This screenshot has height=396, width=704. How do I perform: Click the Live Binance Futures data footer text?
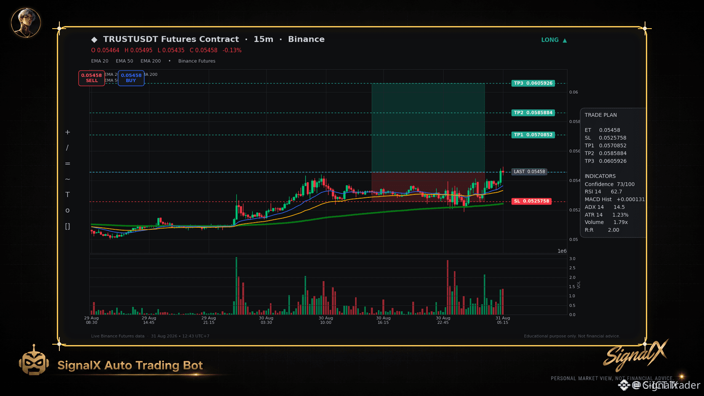(x=117, y=336)
